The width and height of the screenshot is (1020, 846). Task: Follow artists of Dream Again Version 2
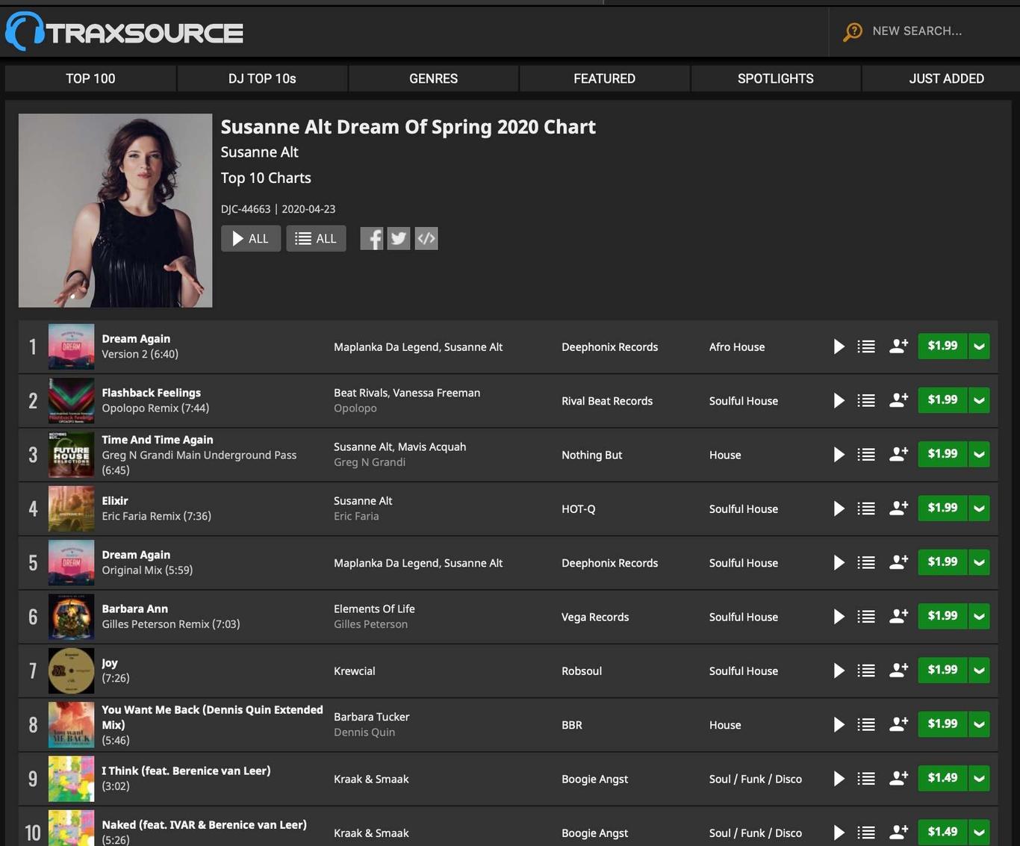pos(898,346)
